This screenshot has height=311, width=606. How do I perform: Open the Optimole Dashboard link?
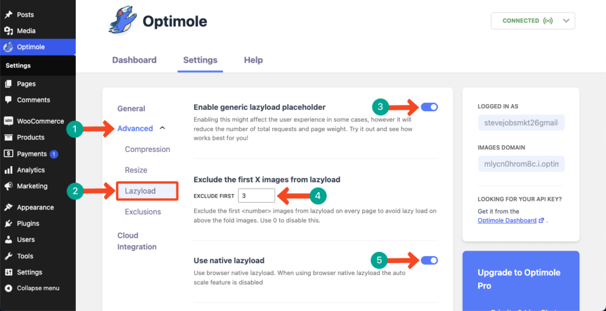(x=507, y=220)
